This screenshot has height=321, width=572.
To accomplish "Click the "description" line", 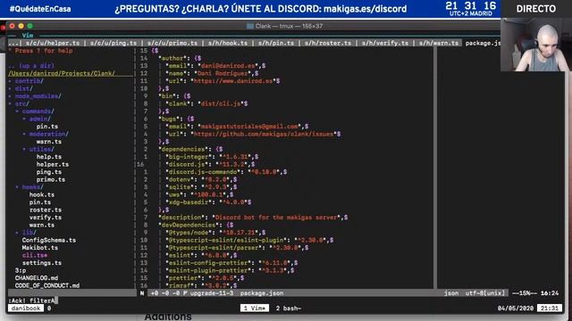I will pos(253,218).
